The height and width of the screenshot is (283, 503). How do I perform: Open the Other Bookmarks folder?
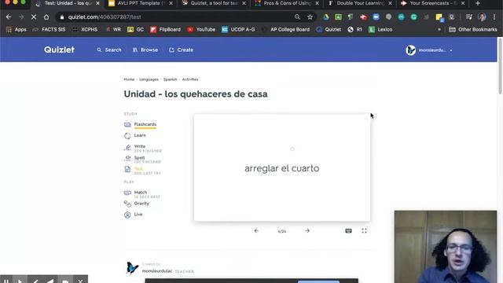(x=473, y=30)
